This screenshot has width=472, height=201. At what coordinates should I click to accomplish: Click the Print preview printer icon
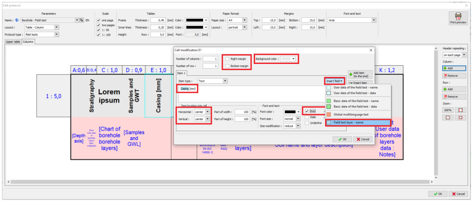tap(458, 16)
